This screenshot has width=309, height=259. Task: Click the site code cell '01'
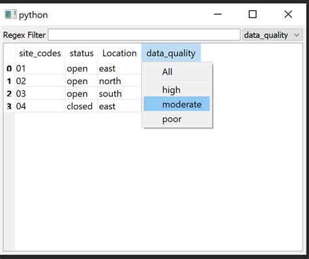click(x=40, y=68)
